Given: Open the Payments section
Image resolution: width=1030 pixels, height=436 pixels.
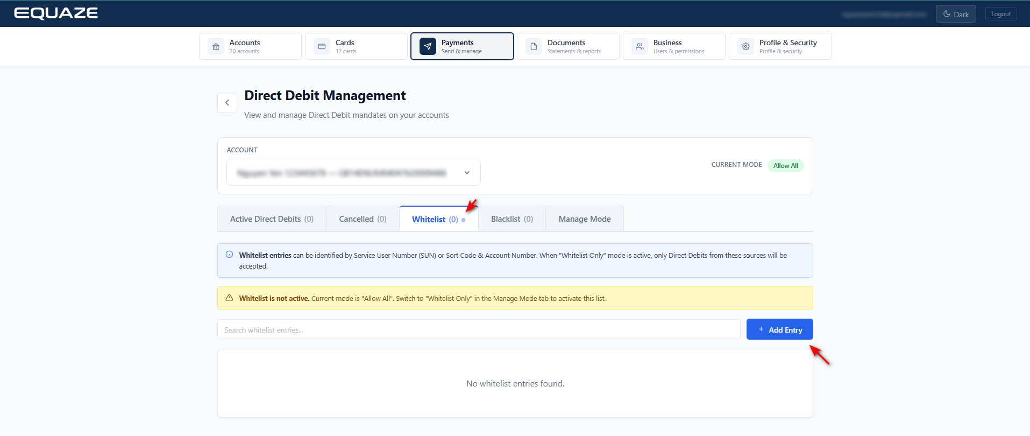Looking at the screenshot, I should [x=462, y=46].
